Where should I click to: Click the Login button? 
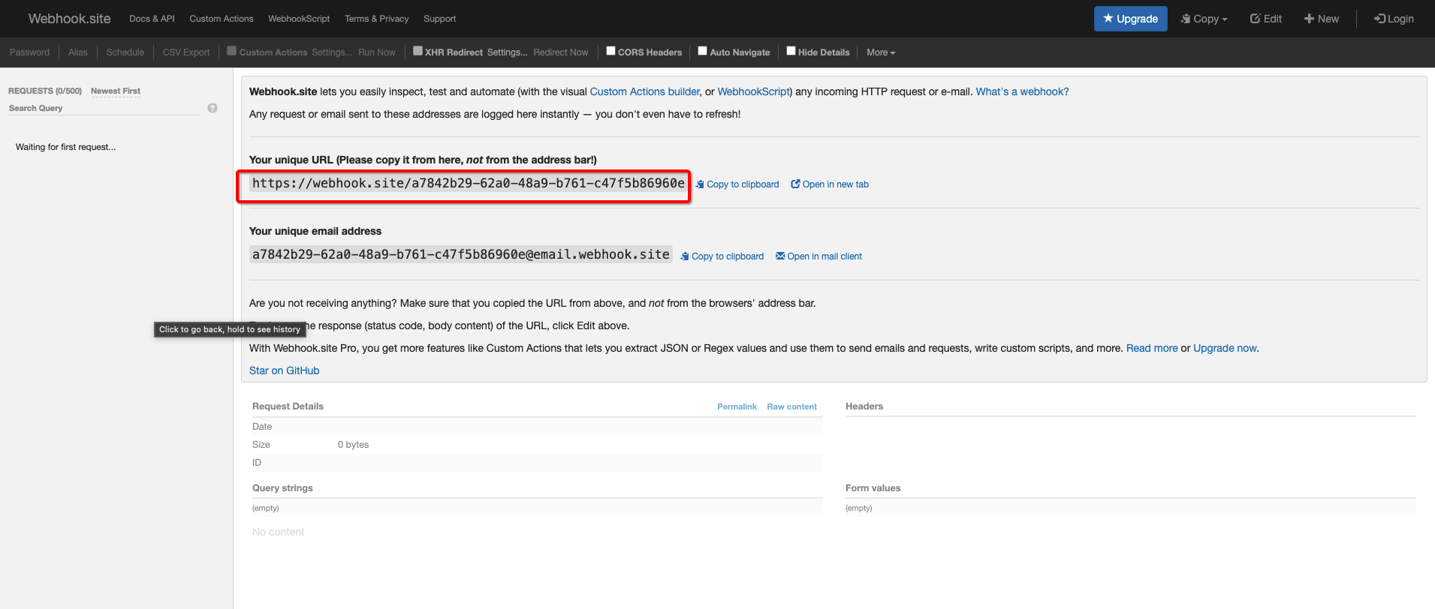tap(1394, 19)
